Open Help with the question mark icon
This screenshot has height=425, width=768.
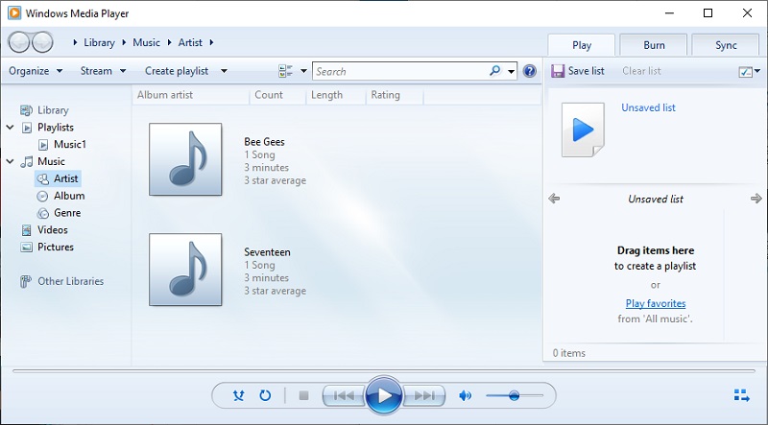point(530,71)
